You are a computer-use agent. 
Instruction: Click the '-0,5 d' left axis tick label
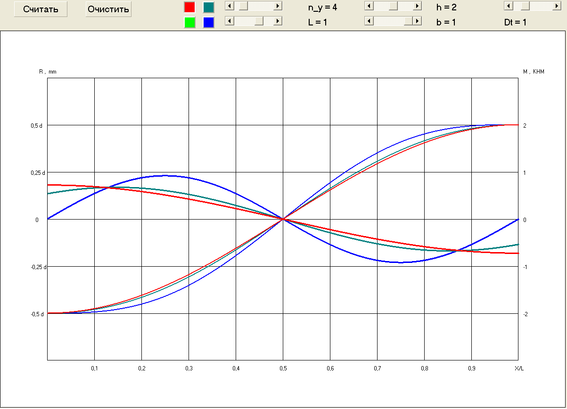(37, 314)
